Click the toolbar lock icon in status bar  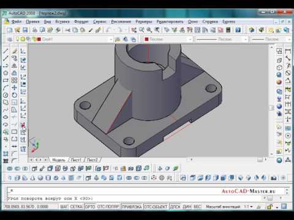pos(269,207)
